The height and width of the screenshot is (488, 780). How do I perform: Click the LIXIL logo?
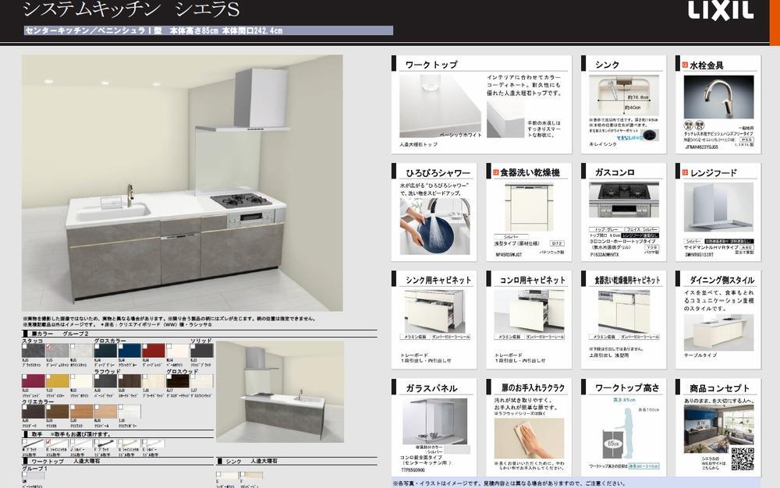click(x=720, y=11)
